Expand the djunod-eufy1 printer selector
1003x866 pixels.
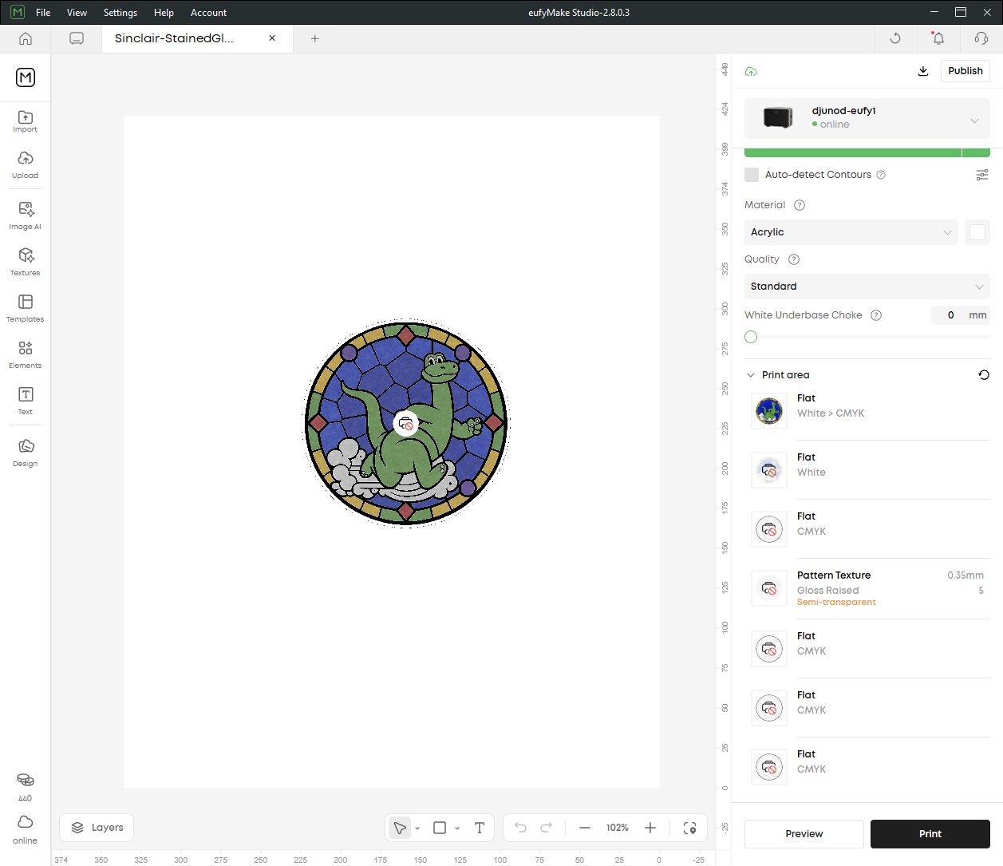click(867, 118)
